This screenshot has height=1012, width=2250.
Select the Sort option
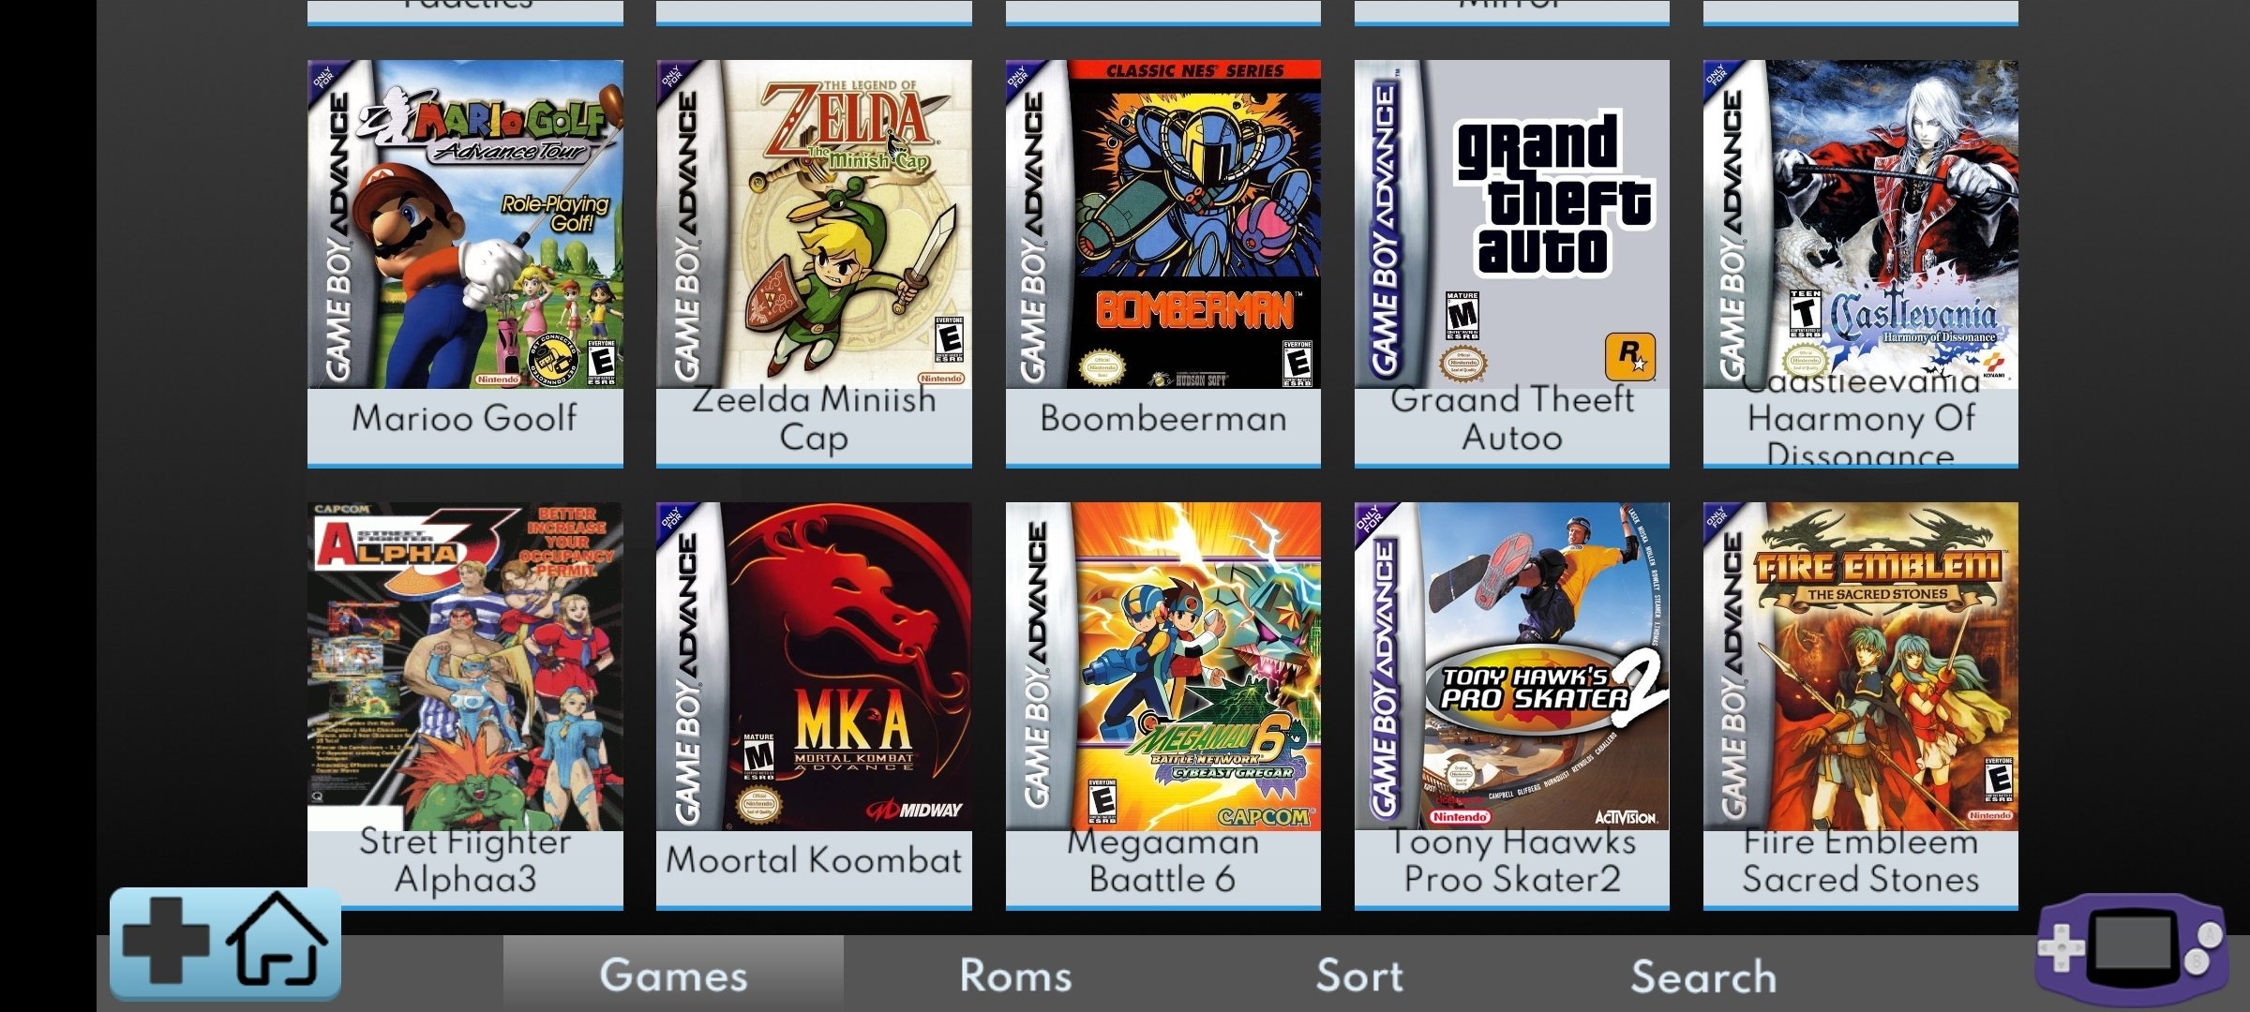point(1359,975)
